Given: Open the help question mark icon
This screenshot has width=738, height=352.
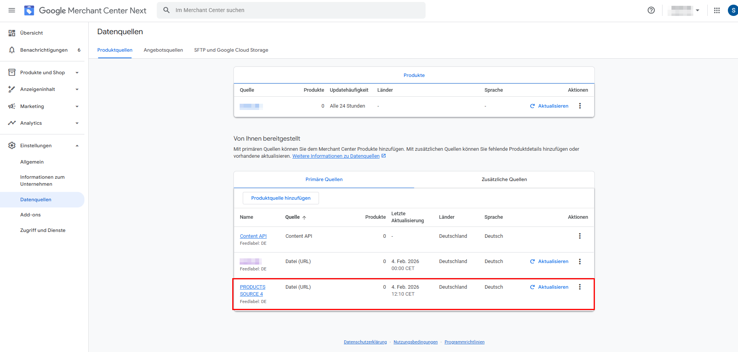Looking at the screenshot, I should pos(651,10).
